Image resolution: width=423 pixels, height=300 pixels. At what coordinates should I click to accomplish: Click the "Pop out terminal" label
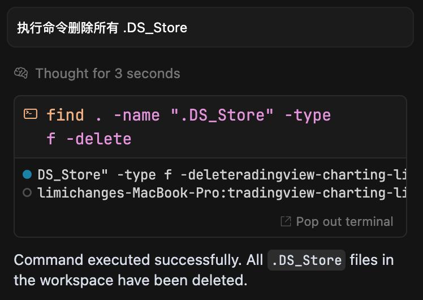click(344, 221)
